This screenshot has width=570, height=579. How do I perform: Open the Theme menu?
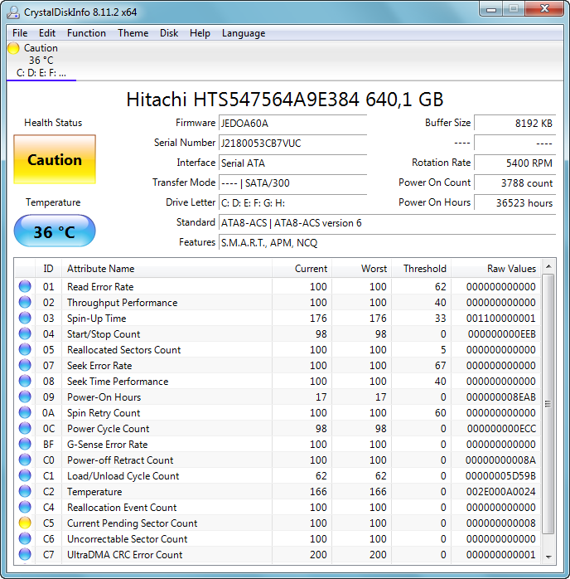pyautogui.click(x=133, y=33)
